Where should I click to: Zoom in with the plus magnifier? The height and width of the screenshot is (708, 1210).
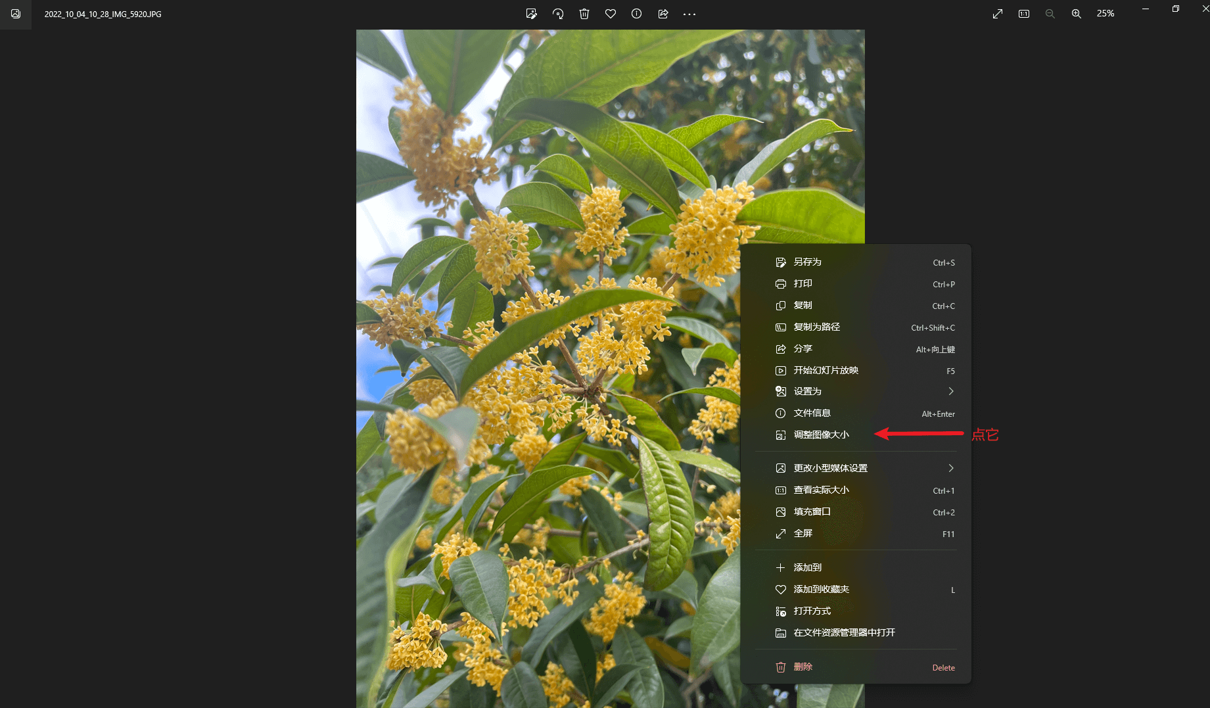[x=1077, y=14]
